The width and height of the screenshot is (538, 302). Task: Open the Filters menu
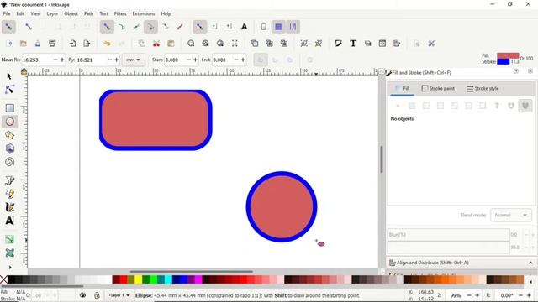120,13
